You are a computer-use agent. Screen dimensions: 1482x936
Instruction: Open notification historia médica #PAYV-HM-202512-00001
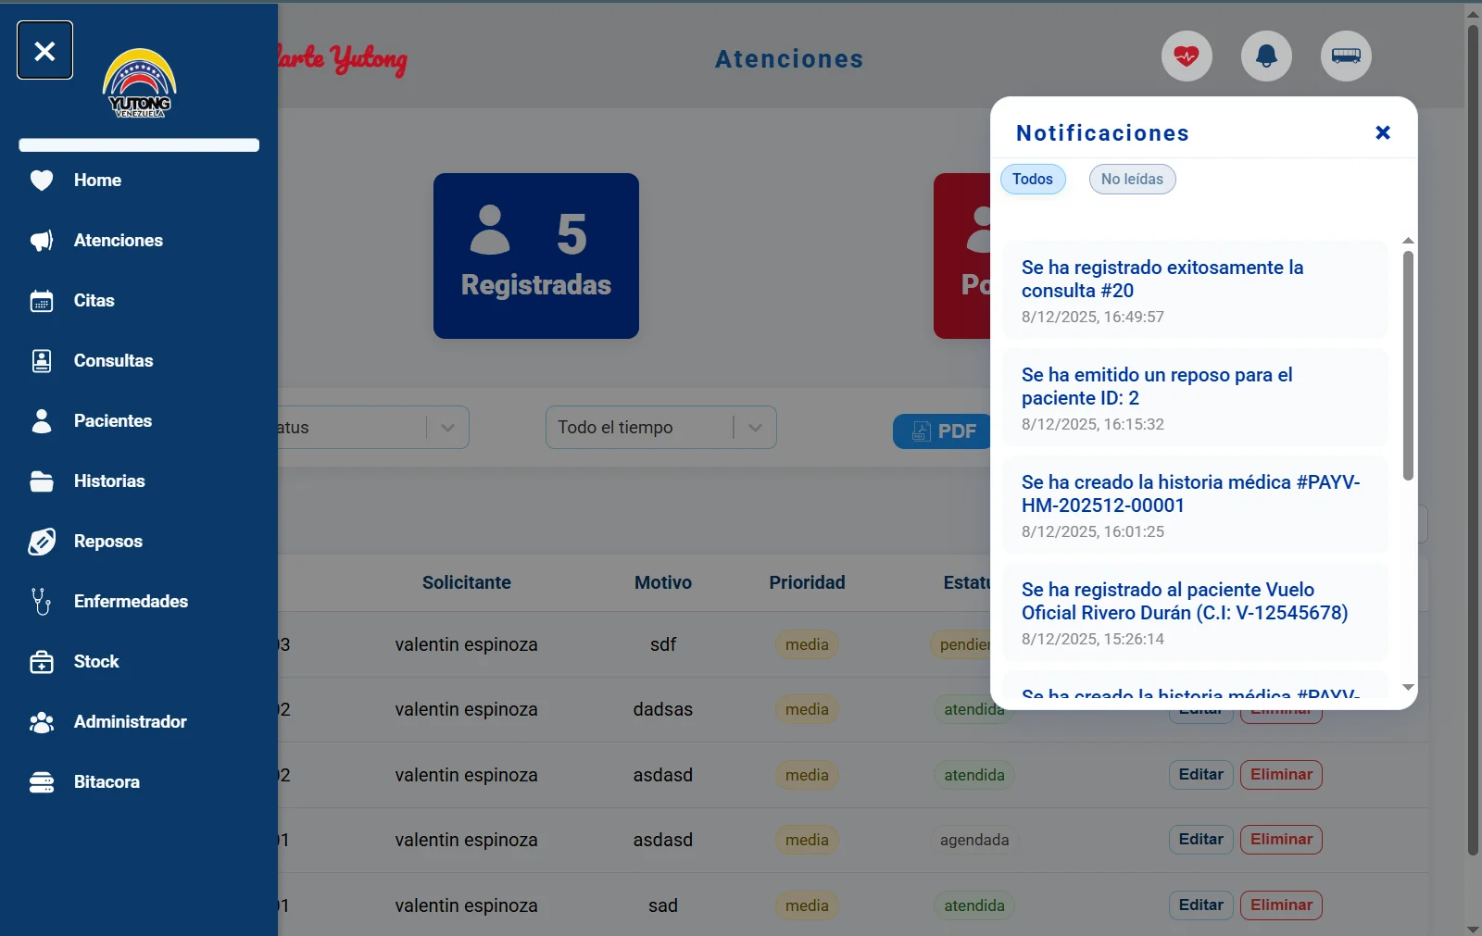point(1196,505)
